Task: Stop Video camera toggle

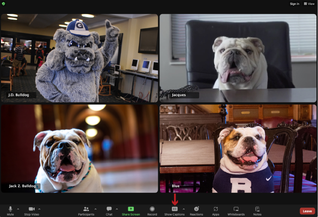Action: [x=31, y=209]
